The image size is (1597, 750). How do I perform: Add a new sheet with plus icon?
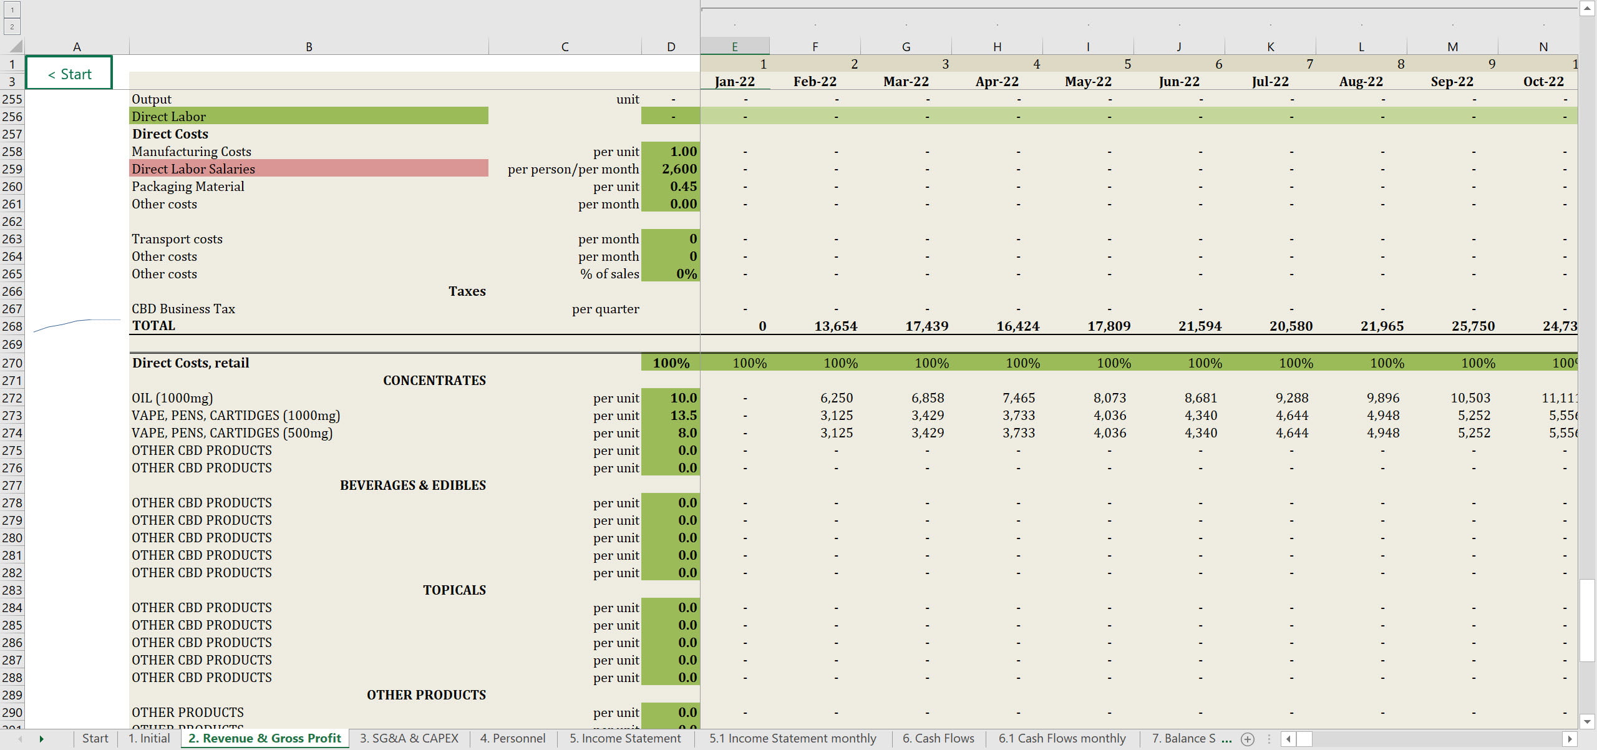coord(1248,739)
